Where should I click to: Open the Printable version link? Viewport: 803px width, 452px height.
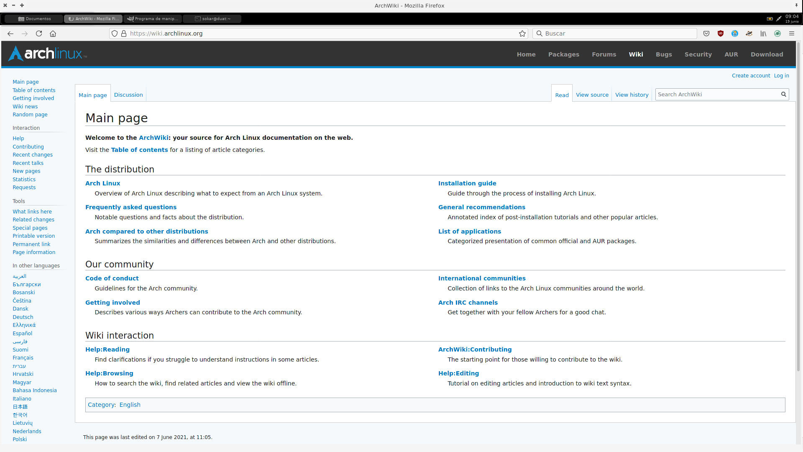tap(34, 236)
